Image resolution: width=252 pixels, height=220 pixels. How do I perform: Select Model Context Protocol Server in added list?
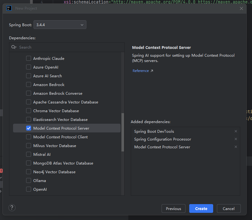coord(162,147)
